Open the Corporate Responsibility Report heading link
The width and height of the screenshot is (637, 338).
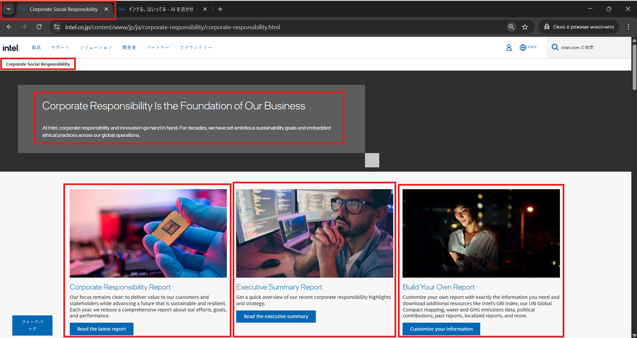point(120,287)
